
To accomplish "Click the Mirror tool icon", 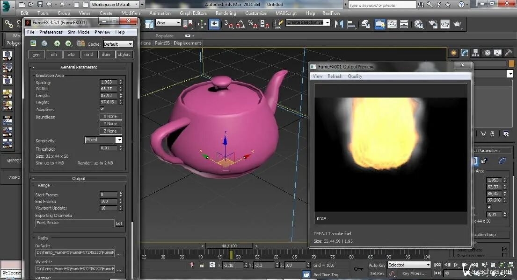I will coord(339,24).
